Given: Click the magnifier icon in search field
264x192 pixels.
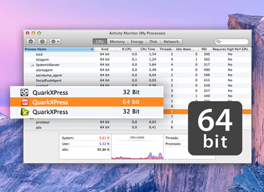Looking at the screenshot, I should pos(218,41).
